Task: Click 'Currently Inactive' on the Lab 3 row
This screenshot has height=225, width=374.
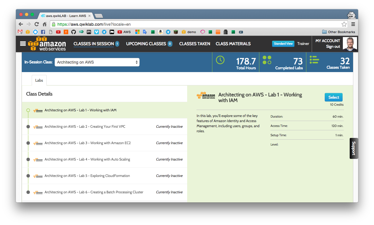Action: (169, 143)
